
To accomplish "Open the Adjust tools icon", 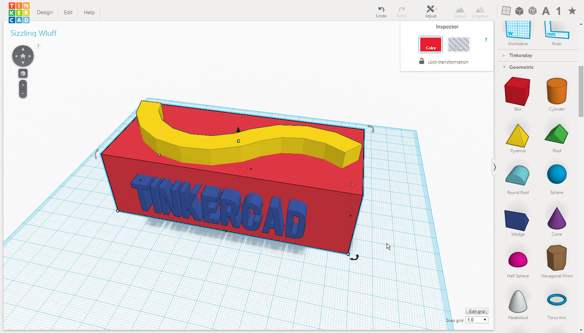I will click(x=431, y=9).
